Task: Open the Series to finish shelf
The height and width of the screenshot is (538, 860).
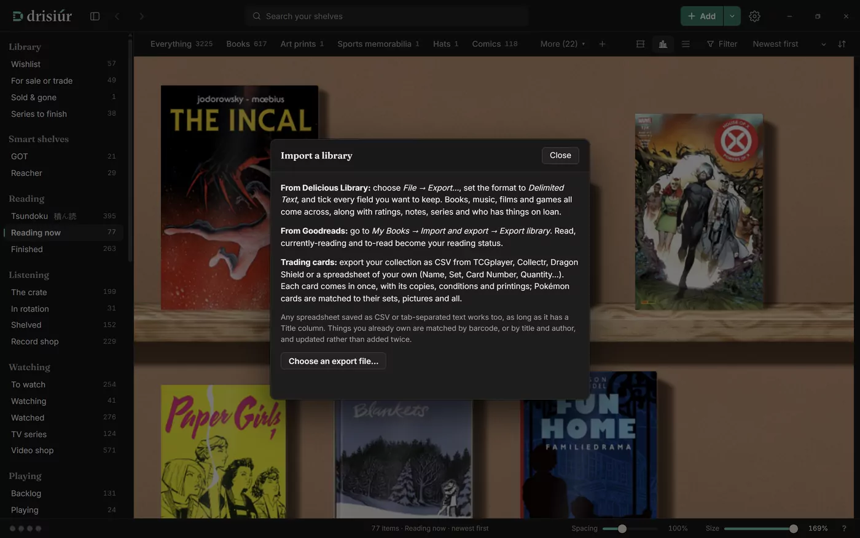Action: 63,114
